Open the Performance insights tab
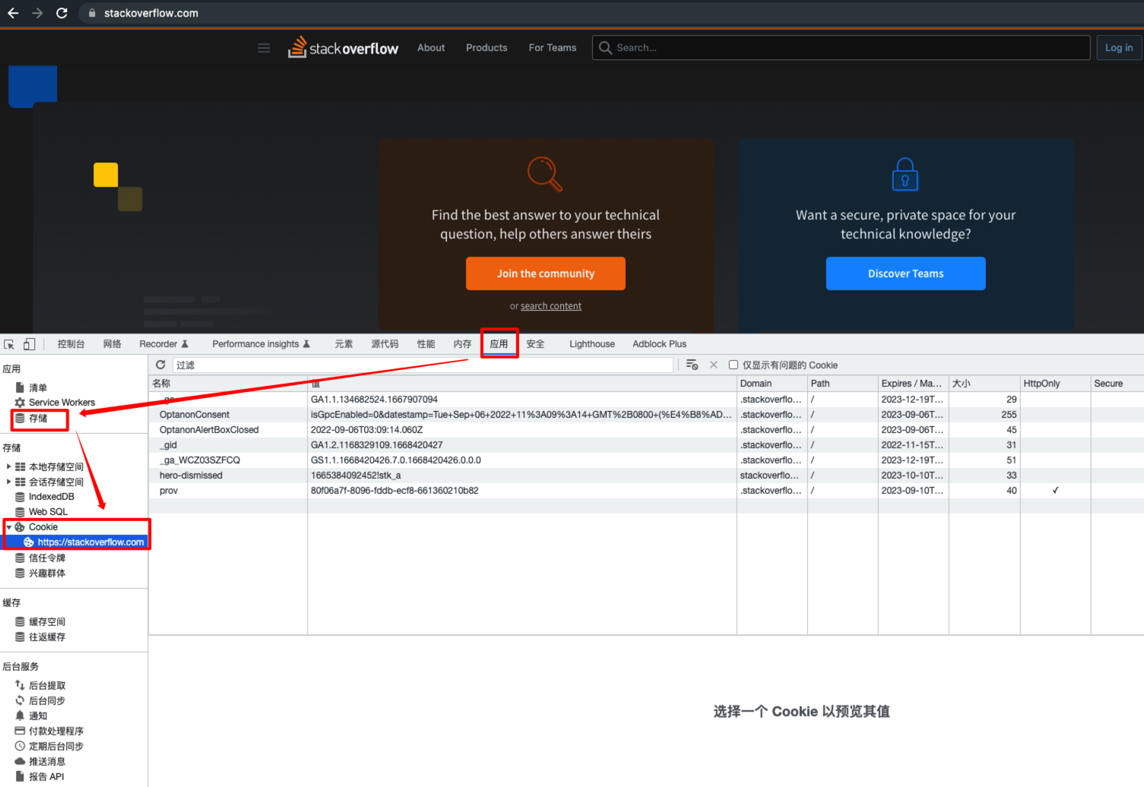Viewport: 1144px width, 787px height. (x=261, y=344)
